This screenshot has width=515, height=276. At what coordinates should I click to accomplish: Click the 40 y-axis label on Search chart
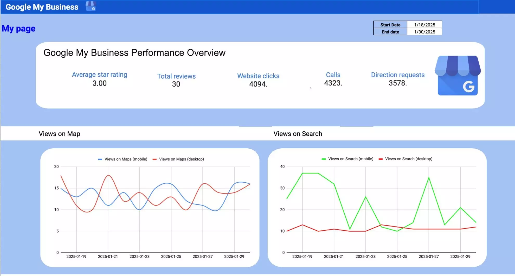click(282, 167)
